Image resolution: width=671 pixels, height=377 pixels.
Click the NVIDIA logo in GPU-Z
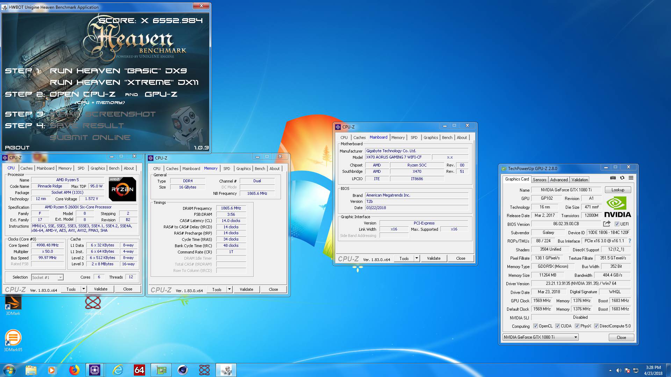pos(618,207)
